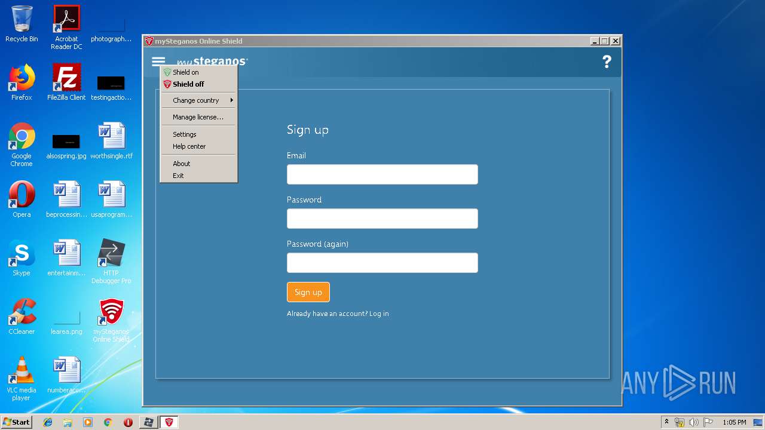
Task: Launch Google Chrome desktop icon
Action: coord(22,145)
